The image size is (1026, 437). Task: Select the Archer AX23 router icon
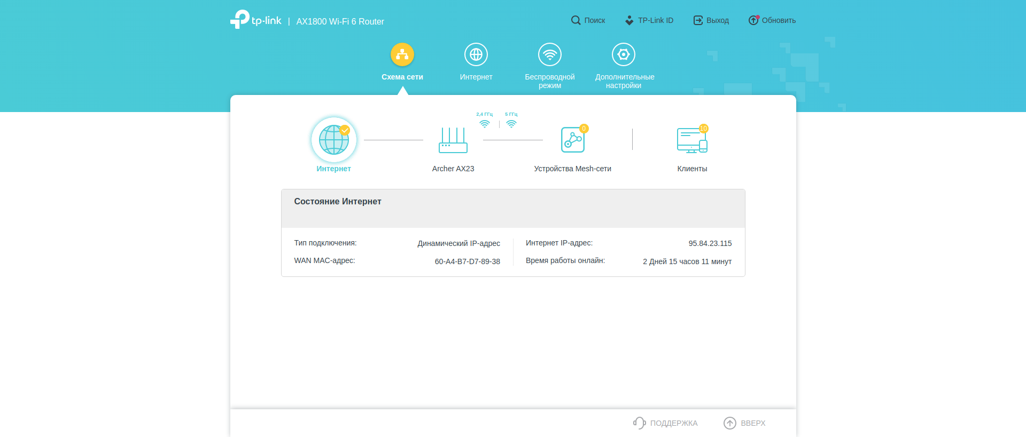click(x=453, y=140)
